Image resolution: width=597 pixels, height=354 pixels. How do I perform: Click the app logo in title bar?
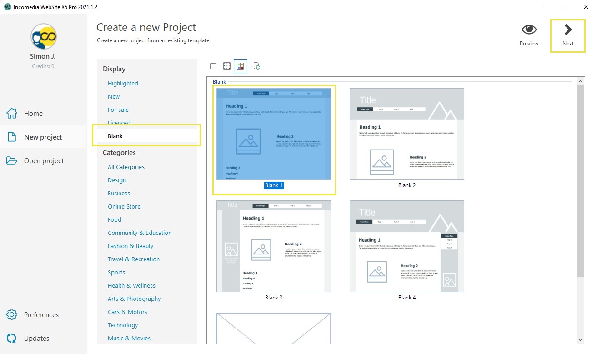[x=7, y=7]
